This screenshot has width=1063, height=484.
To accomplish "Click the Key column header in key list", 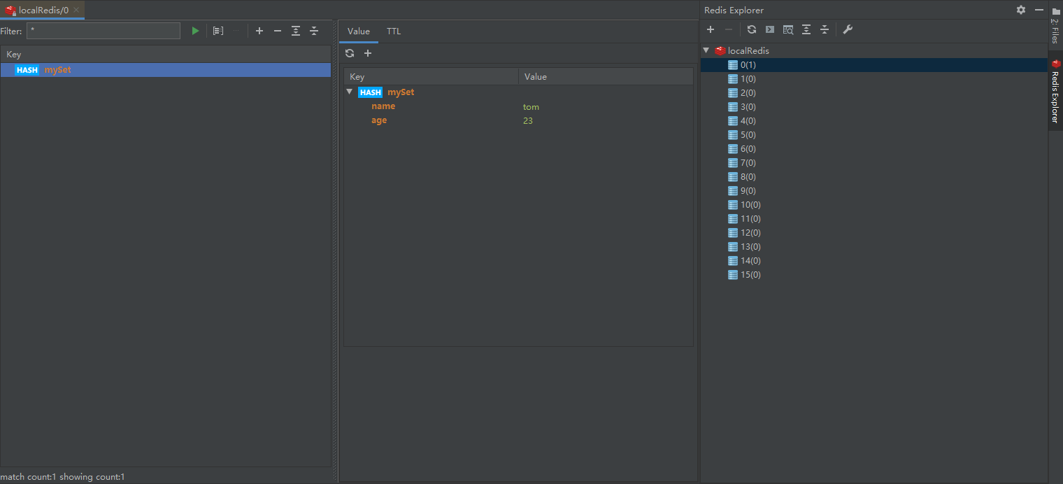I will 166,54.
